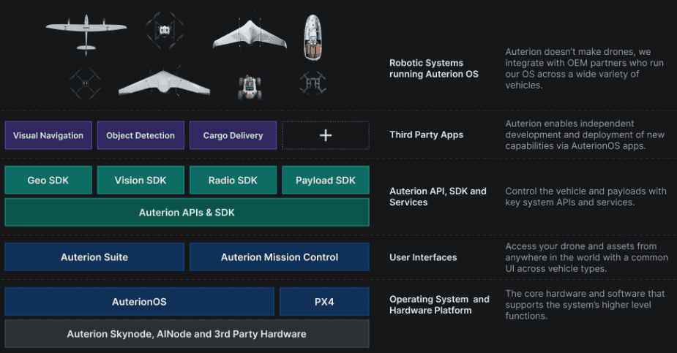Click text 'Auterion doesn't make drones'
The width and height of the screenshot is (677, 353).
pos(570,52)
